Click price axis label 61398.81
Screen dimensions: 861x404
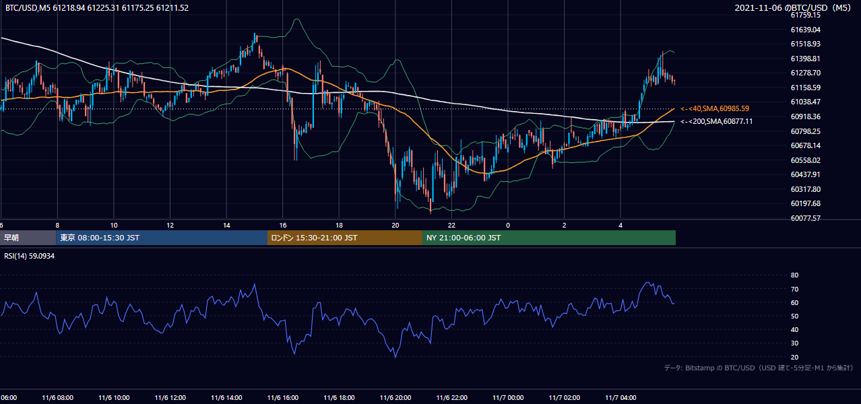[x=805, y=59]
